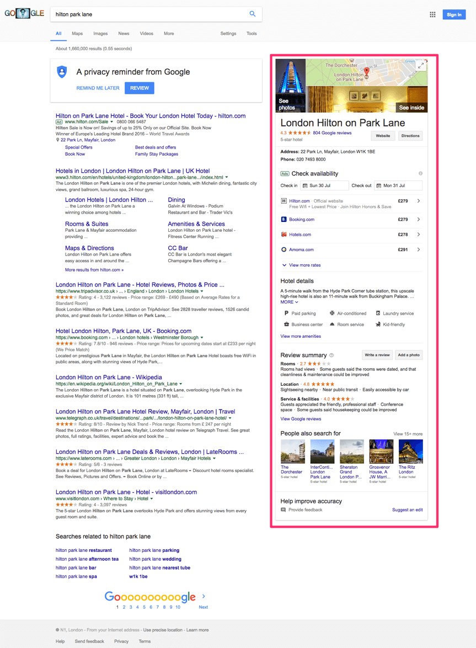Click the Check out date field

(x=398, y=185)
